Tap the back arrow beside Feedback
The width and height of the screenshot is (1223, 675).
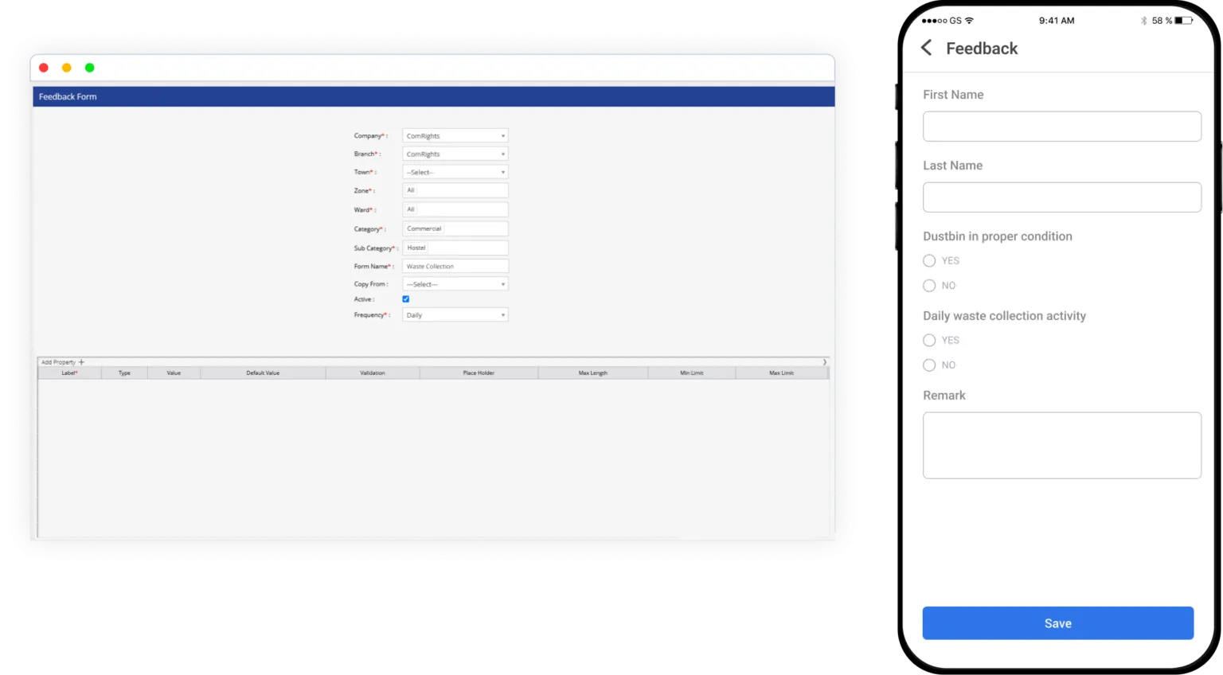click(x=927, y=49)
